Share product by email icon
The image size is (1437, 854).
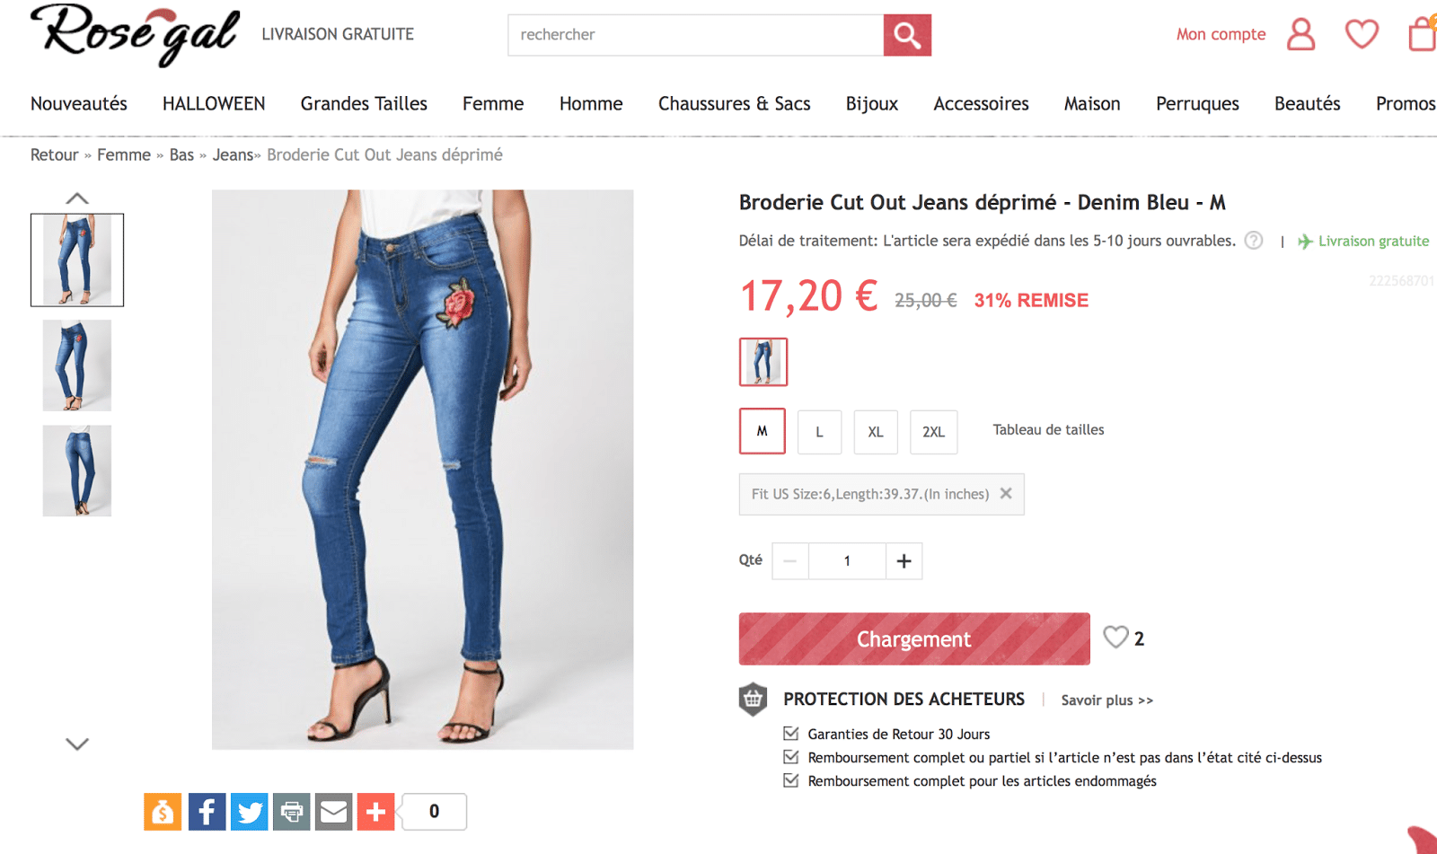point(334,812)
